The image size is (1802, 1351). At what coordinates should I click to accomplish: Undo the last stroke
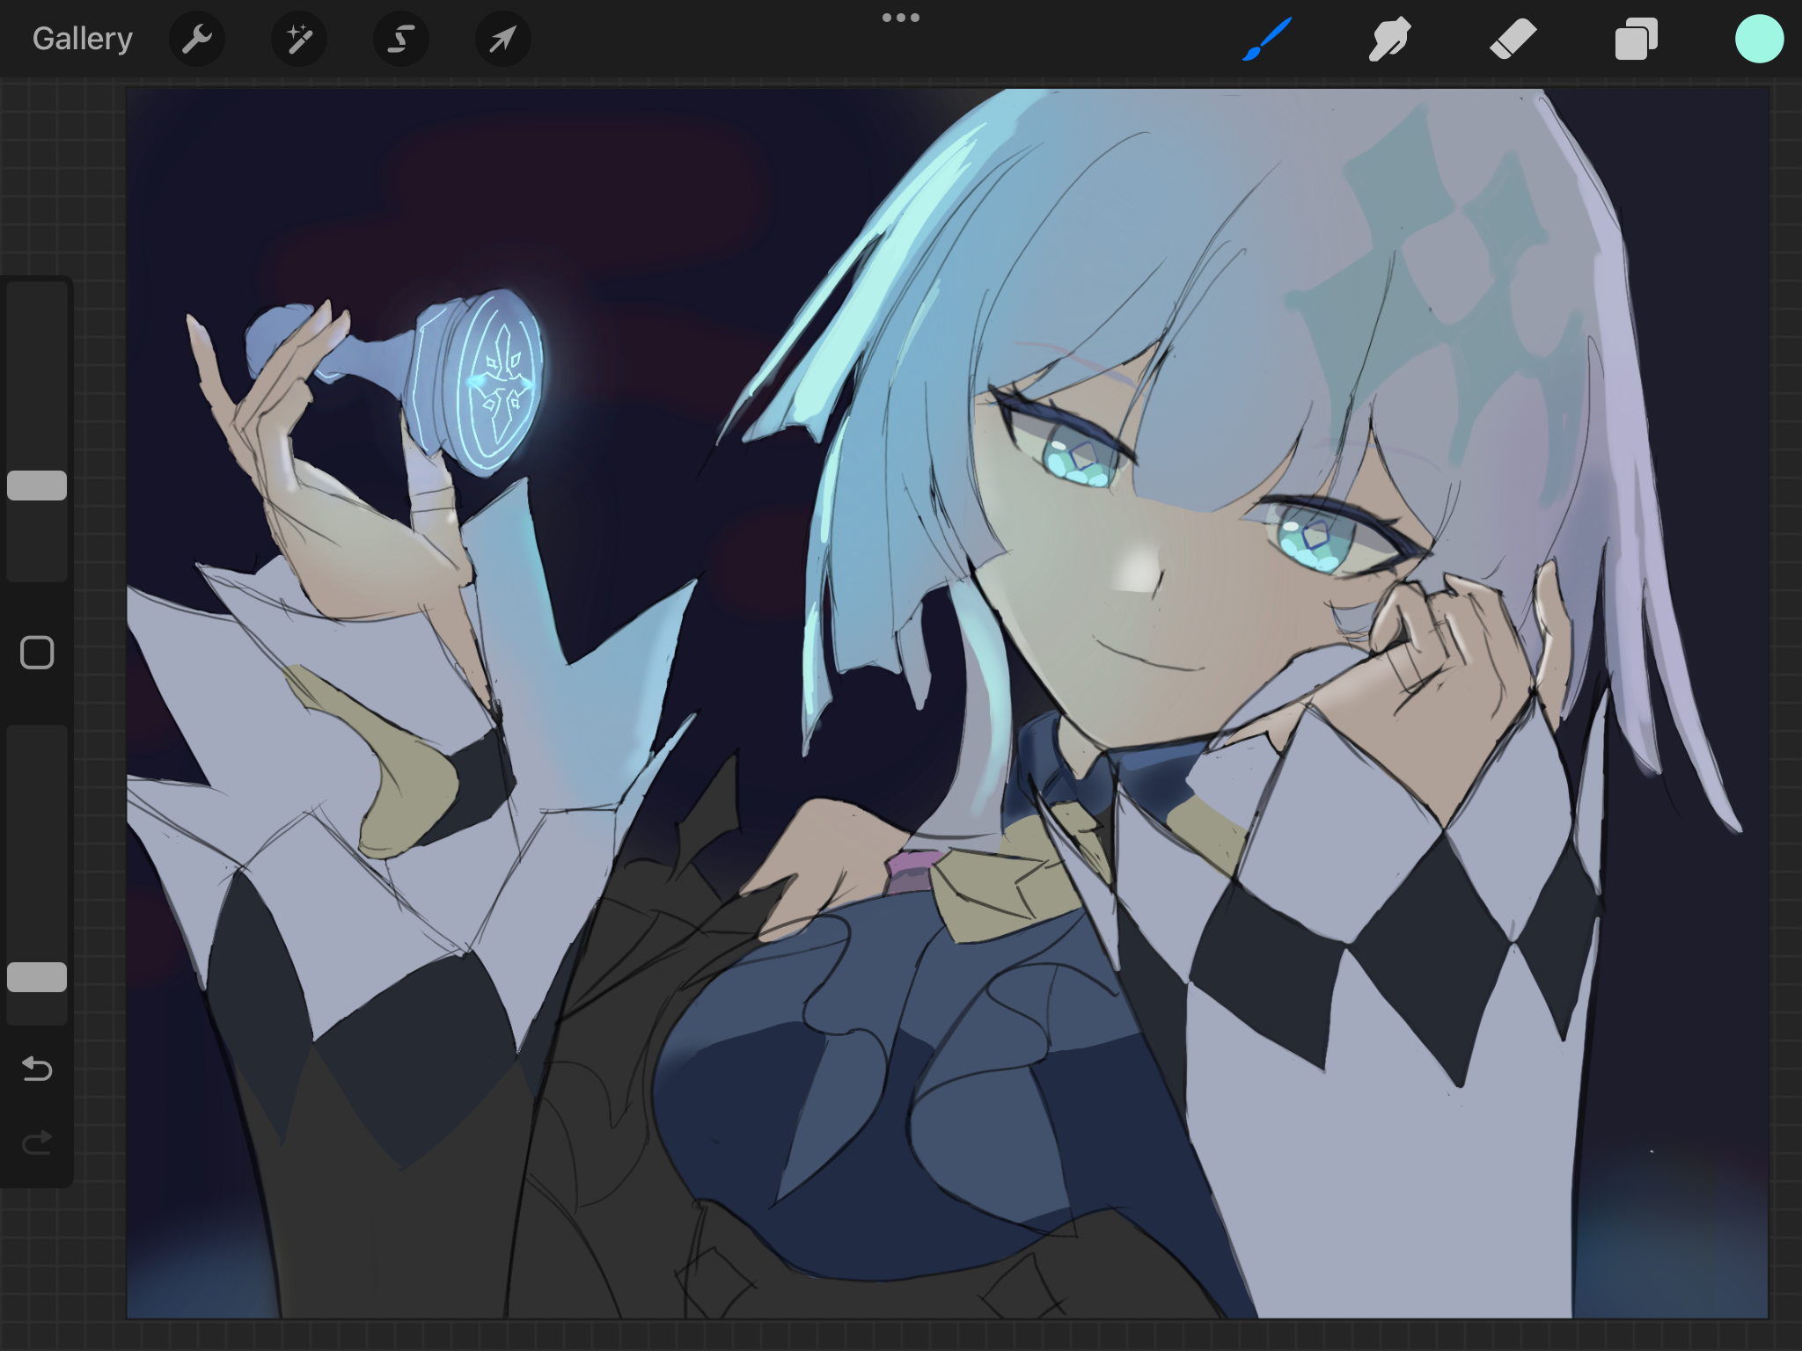coord(37,1069)
